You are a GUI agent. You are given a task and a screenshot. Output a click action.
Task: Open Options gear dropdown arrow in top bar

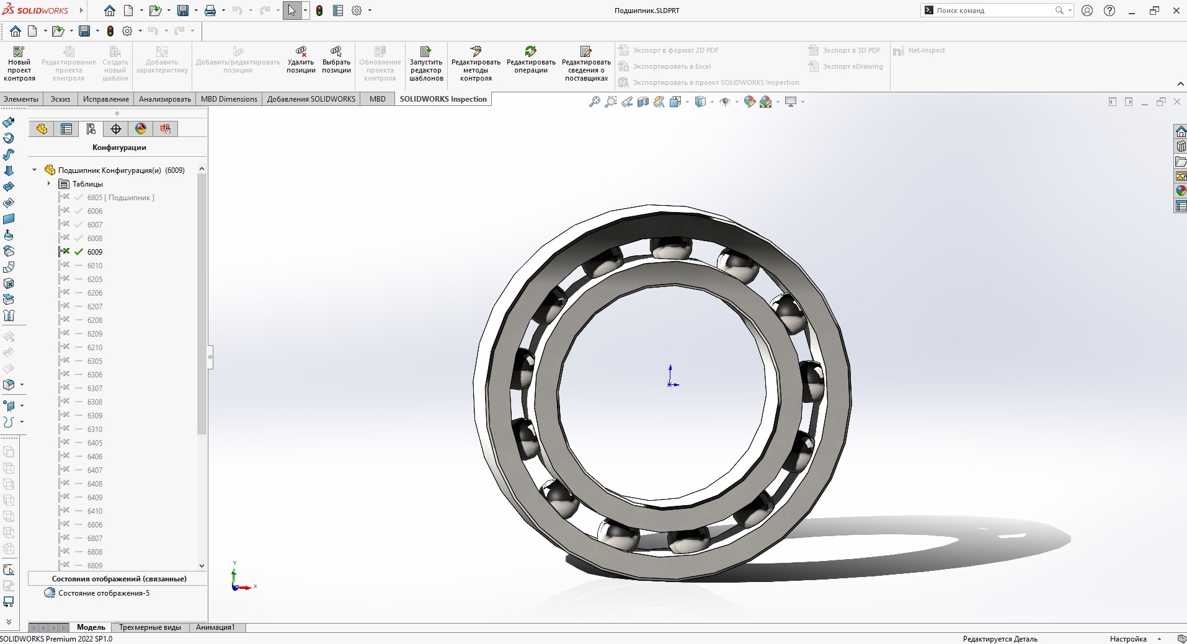pyautogui.click(x=370, y=11)
